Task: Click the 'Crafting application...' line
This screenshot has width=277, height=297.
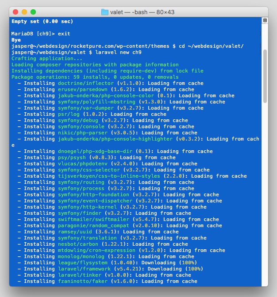Action: (x=47, y=58)
